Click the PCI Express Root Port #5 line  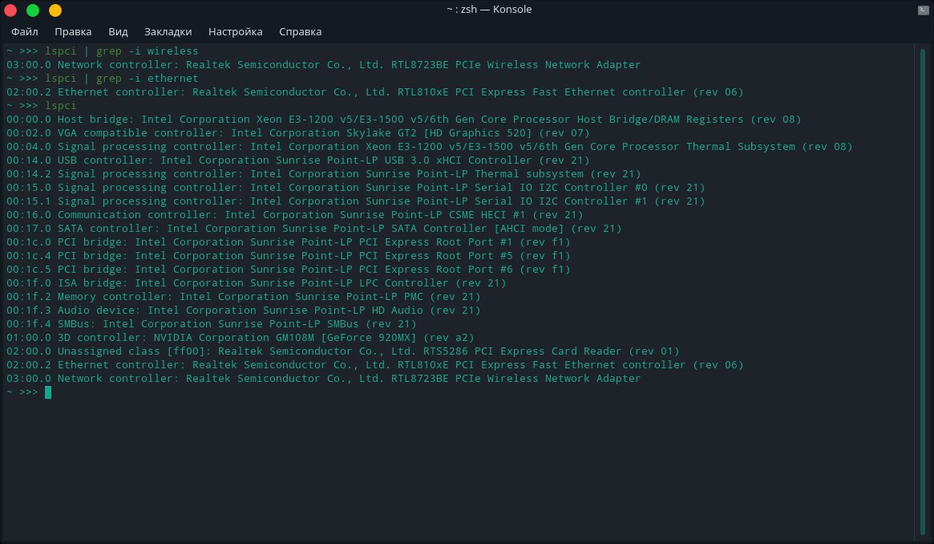(289, 256)
